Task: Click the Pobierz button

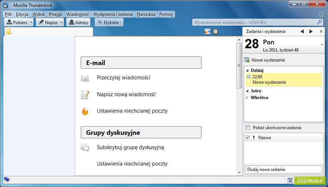Action: [17, 22]
